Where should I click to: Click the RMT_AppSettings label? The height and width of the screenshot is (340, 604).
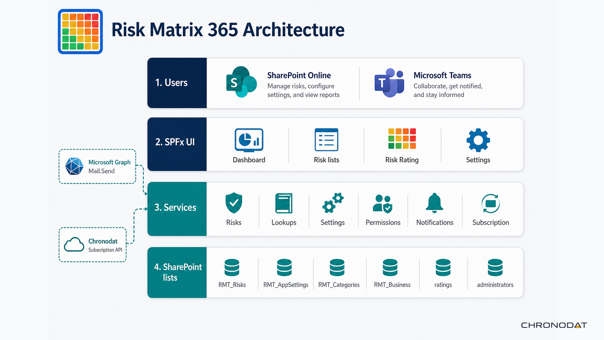pos(286,285)
